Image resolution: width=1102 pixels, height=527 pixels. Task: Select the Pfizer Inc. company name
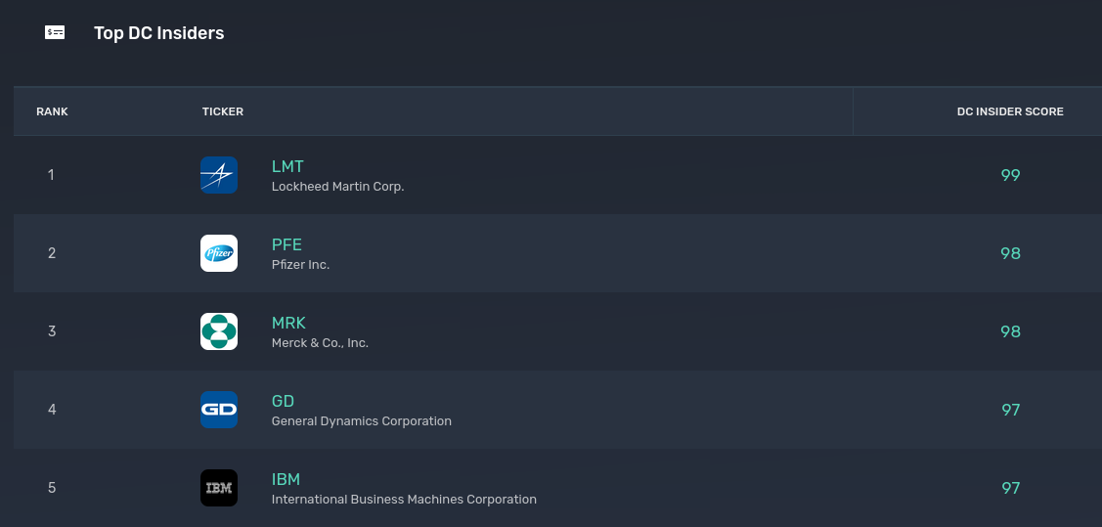[x=301, y=265]
